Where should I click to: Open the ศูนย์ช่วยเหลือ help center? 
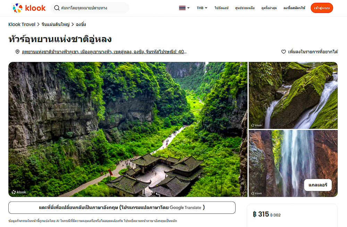(x=245, y=8)
